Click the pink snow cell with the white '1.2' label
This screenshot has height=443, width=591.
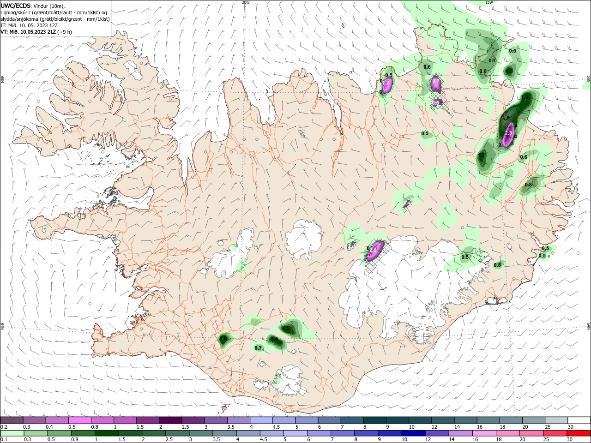(x=387, y=84)
